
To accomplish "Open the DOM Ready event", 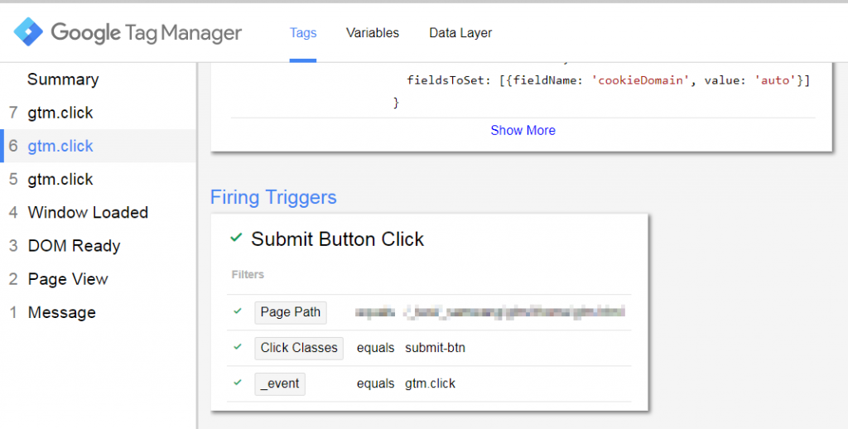I will pyautogui.click(x=74, y=246).
